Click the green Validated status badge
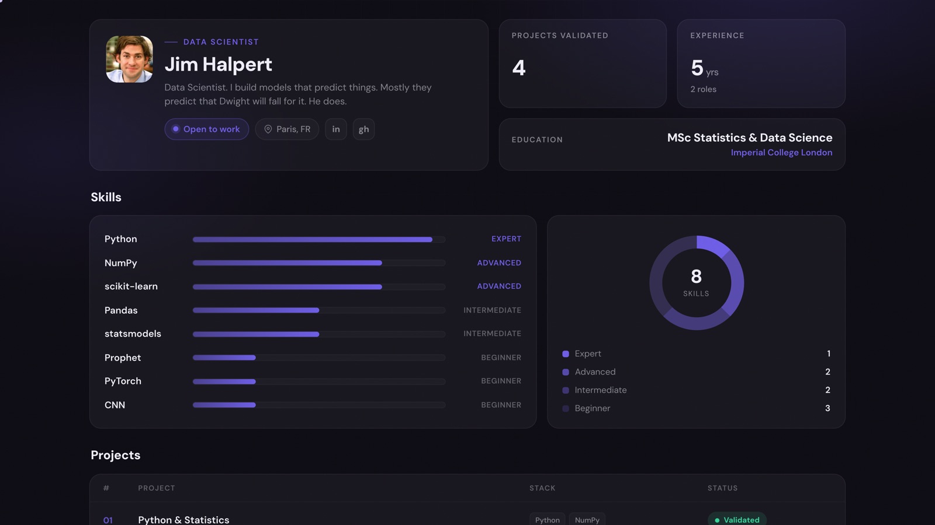 pos(737,519)
